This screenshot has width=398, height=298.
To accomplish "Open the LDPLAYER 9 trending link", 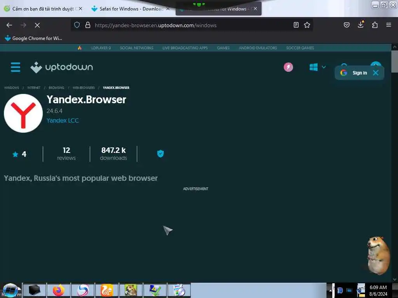I will tap(101, 48).
